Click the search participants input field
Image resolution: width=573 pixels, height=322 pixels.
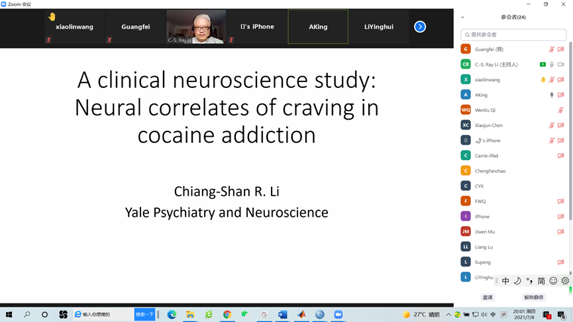[x=514, y=34]
